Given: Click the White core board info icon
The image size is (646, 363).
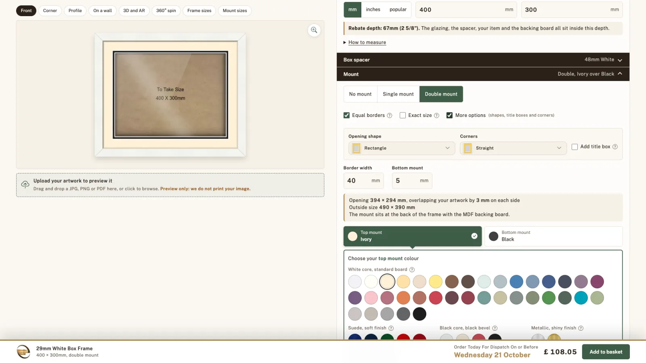Looking at the screenshot, I should coord(412,270).
